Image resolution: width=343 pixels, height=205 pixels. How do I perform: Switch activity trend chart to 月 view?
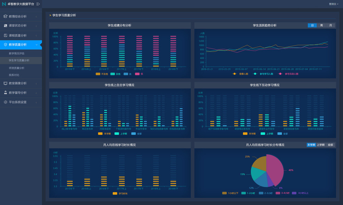pyautogui.click(x=331, y=25)
